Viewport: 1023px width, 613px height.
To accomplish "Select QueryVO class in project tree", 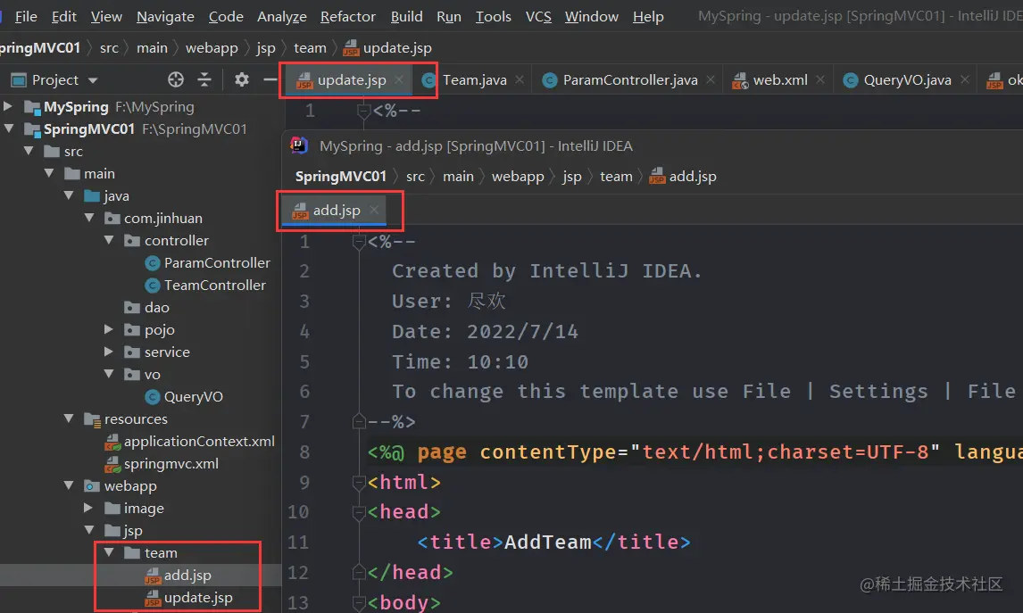I will point(184,396).
